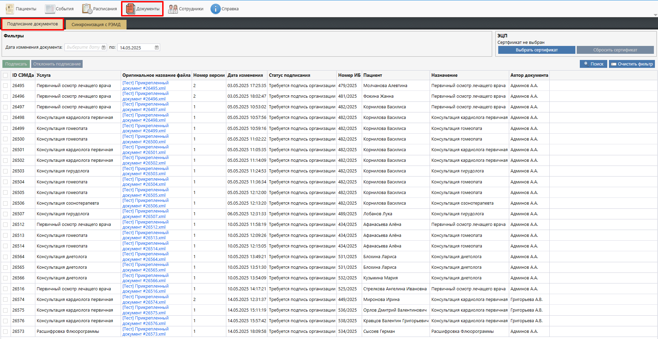
Task: Check the row for document 26573
Action: (x=5, y=331)
